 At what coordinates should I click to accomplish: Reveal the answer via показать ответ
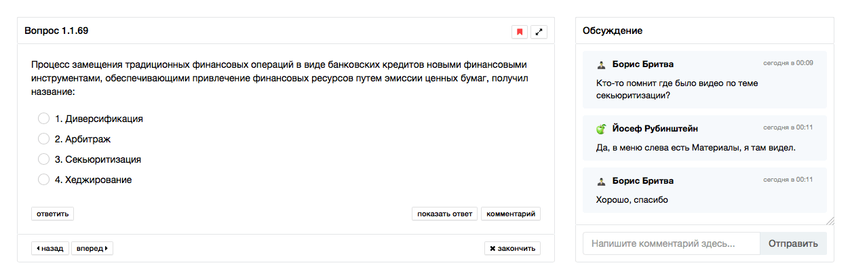click(444, 214)
